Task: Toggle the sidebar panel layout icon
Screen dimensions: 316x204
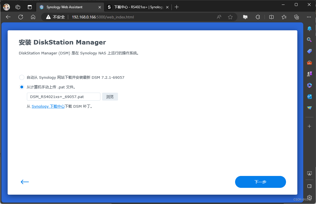Action: point(309,186)
